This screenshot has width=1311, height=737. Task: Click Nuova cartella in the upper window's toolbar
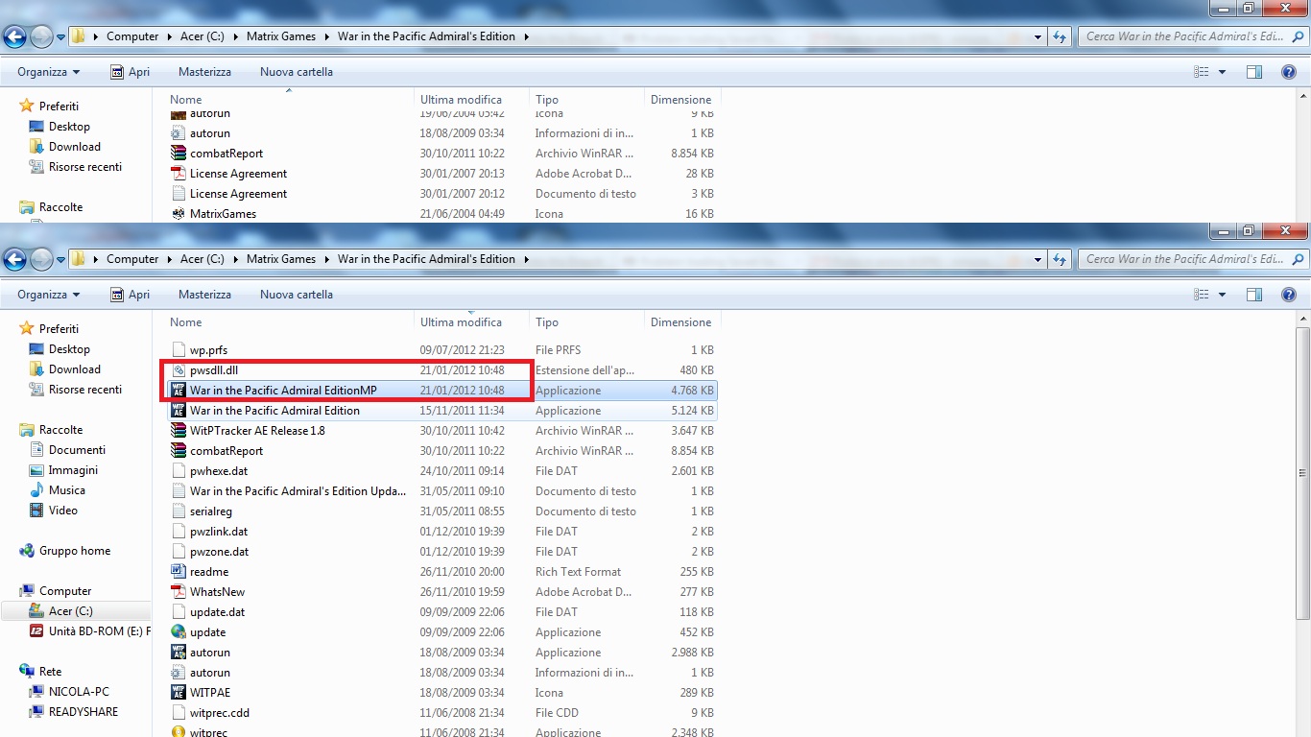(x=297, y=72)
